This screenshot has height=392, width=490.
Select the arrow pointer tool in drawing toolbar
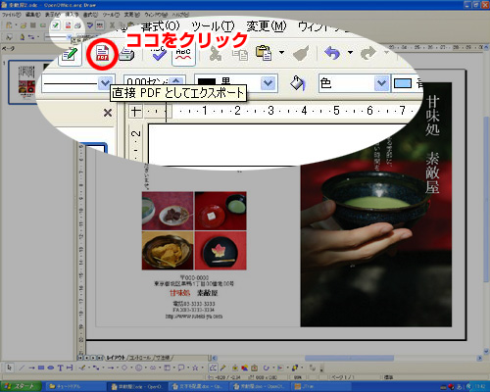click(9, 367)
